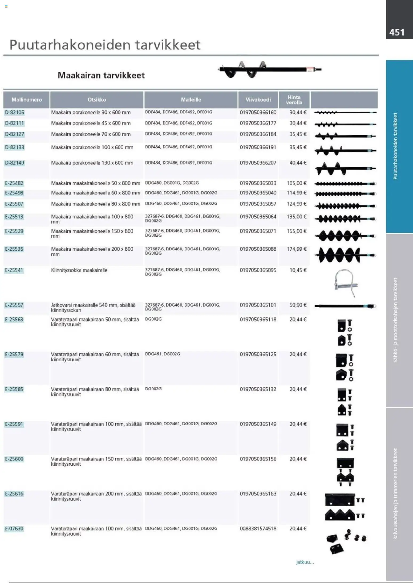Switch to Sähkö- ja moottorisahojen tarvikkeet tab

[x=399, y=320]
